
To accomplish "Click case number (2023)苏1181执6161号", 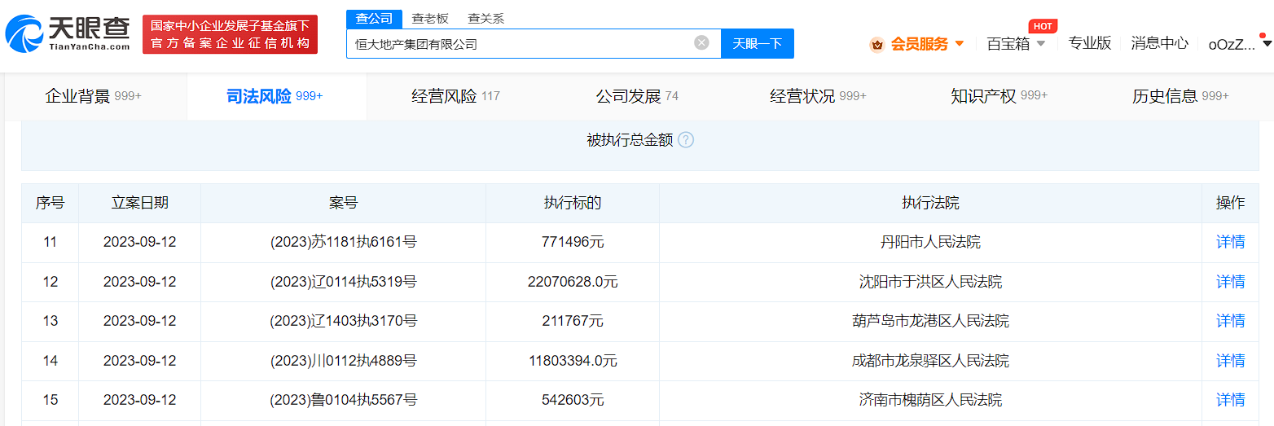I will coord(344,242).
